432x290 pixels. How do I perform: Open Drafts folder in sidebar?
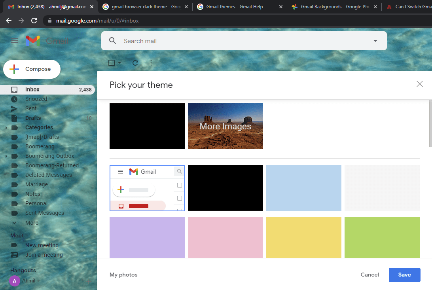(33, 118)
